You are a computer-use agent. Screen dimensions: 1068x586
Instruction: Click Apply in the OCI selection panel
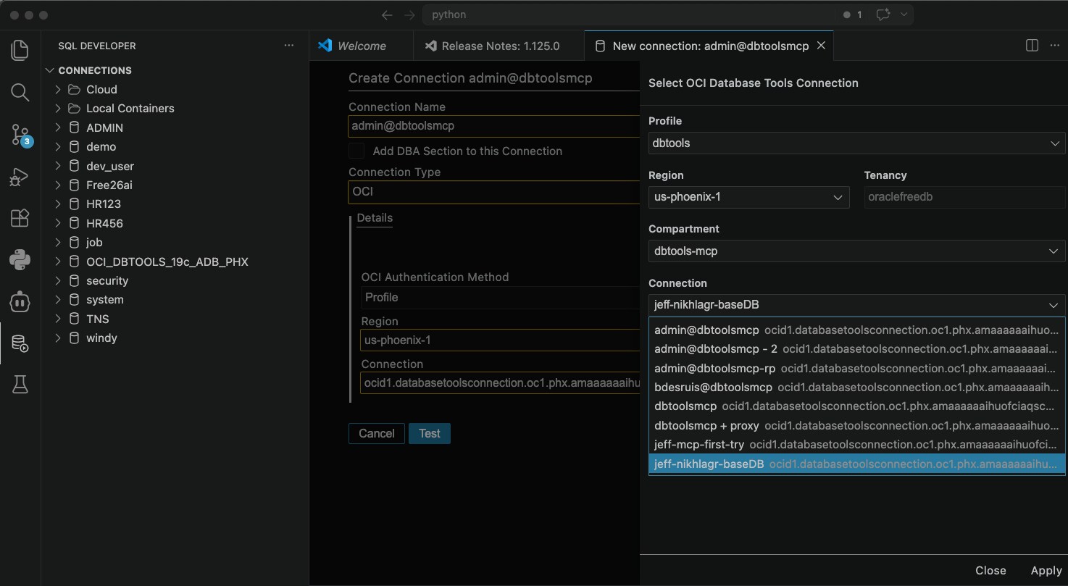[1046, 571]
